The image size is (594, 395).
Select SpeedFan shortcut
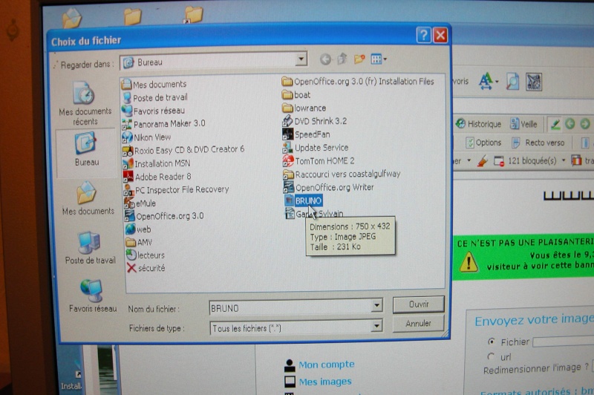click(x=307, y=134)
